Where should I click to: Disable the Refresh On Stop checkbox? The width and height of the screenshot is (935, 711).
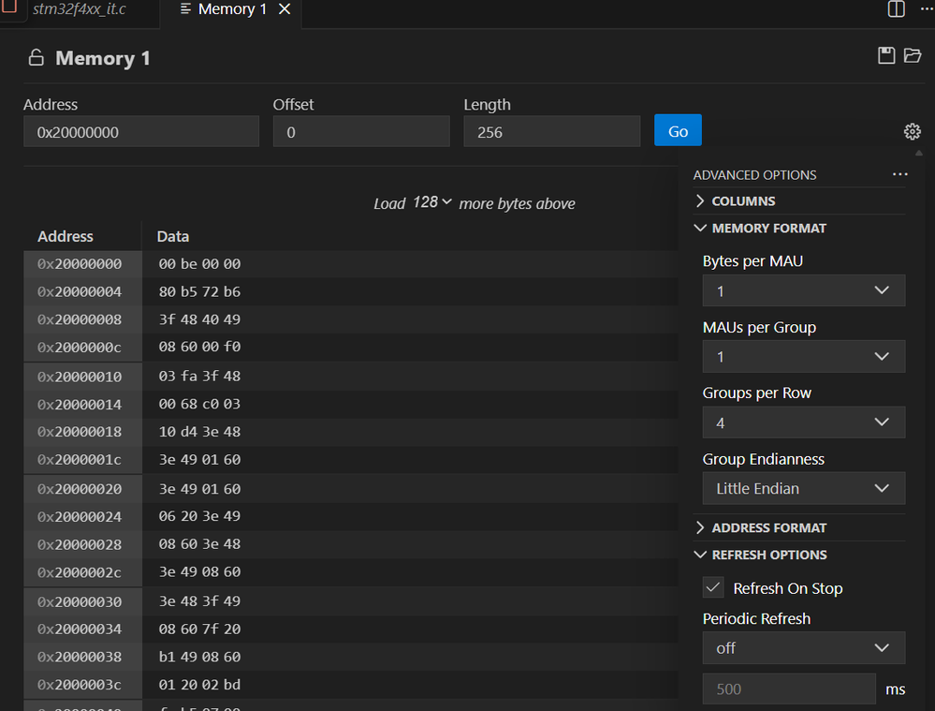pos(713,587)
